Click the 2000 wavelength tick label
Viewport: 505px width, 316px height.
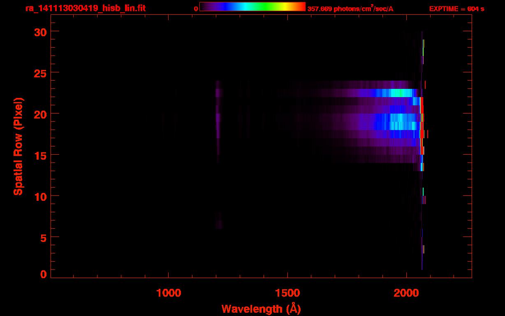click(x=406, y=293)
